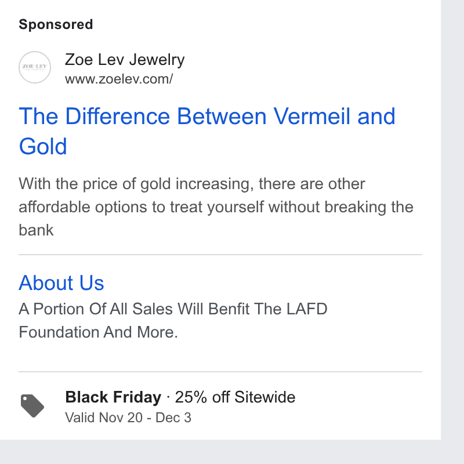Open The Difference Between Vermeil headline link
This screenshot has width=464, height=464.
click(207, 131)
